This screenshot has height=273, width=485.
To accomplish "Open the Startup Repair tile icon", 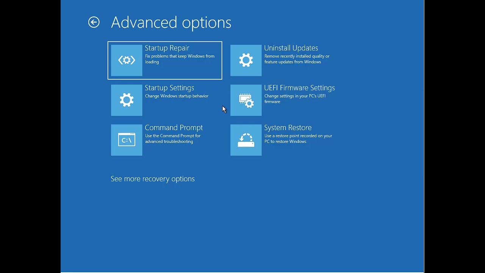I will [x=127, y=60].
